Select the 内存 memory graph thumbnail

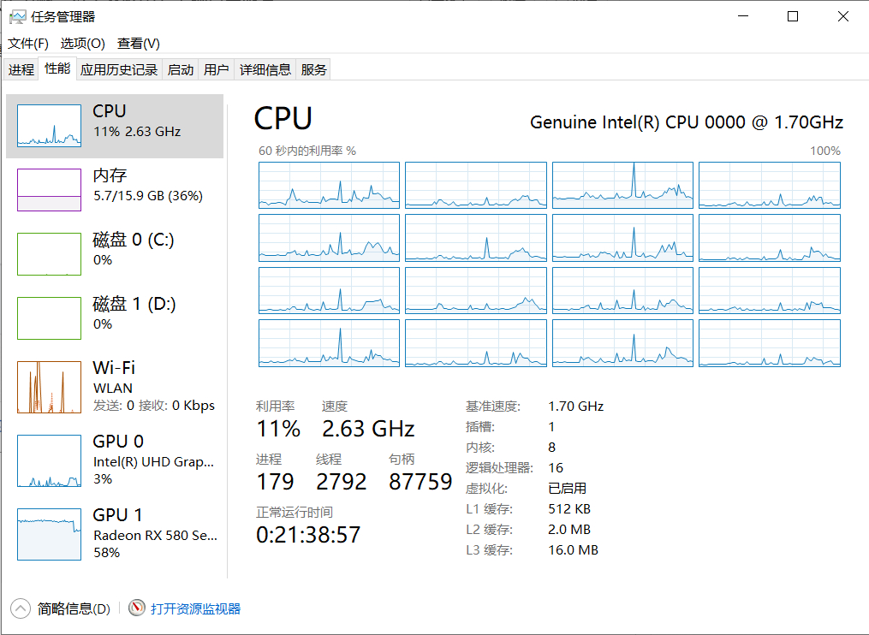(50, 190)
